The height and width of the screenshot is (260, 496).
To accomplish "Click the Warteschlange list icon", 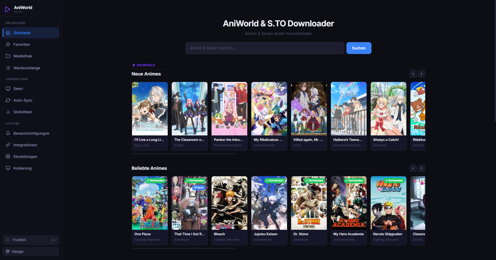I will (8, 68).
